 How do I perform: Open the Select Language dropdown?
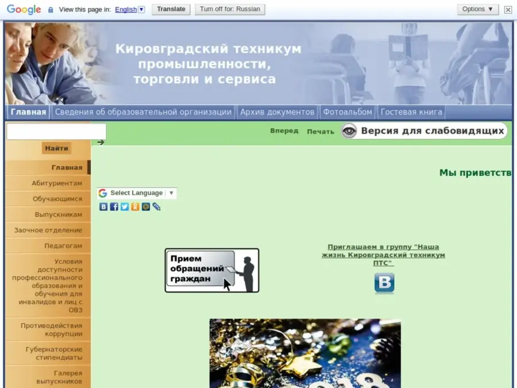137,193
